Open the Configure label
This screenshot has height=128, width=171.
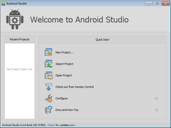(62, 98)
